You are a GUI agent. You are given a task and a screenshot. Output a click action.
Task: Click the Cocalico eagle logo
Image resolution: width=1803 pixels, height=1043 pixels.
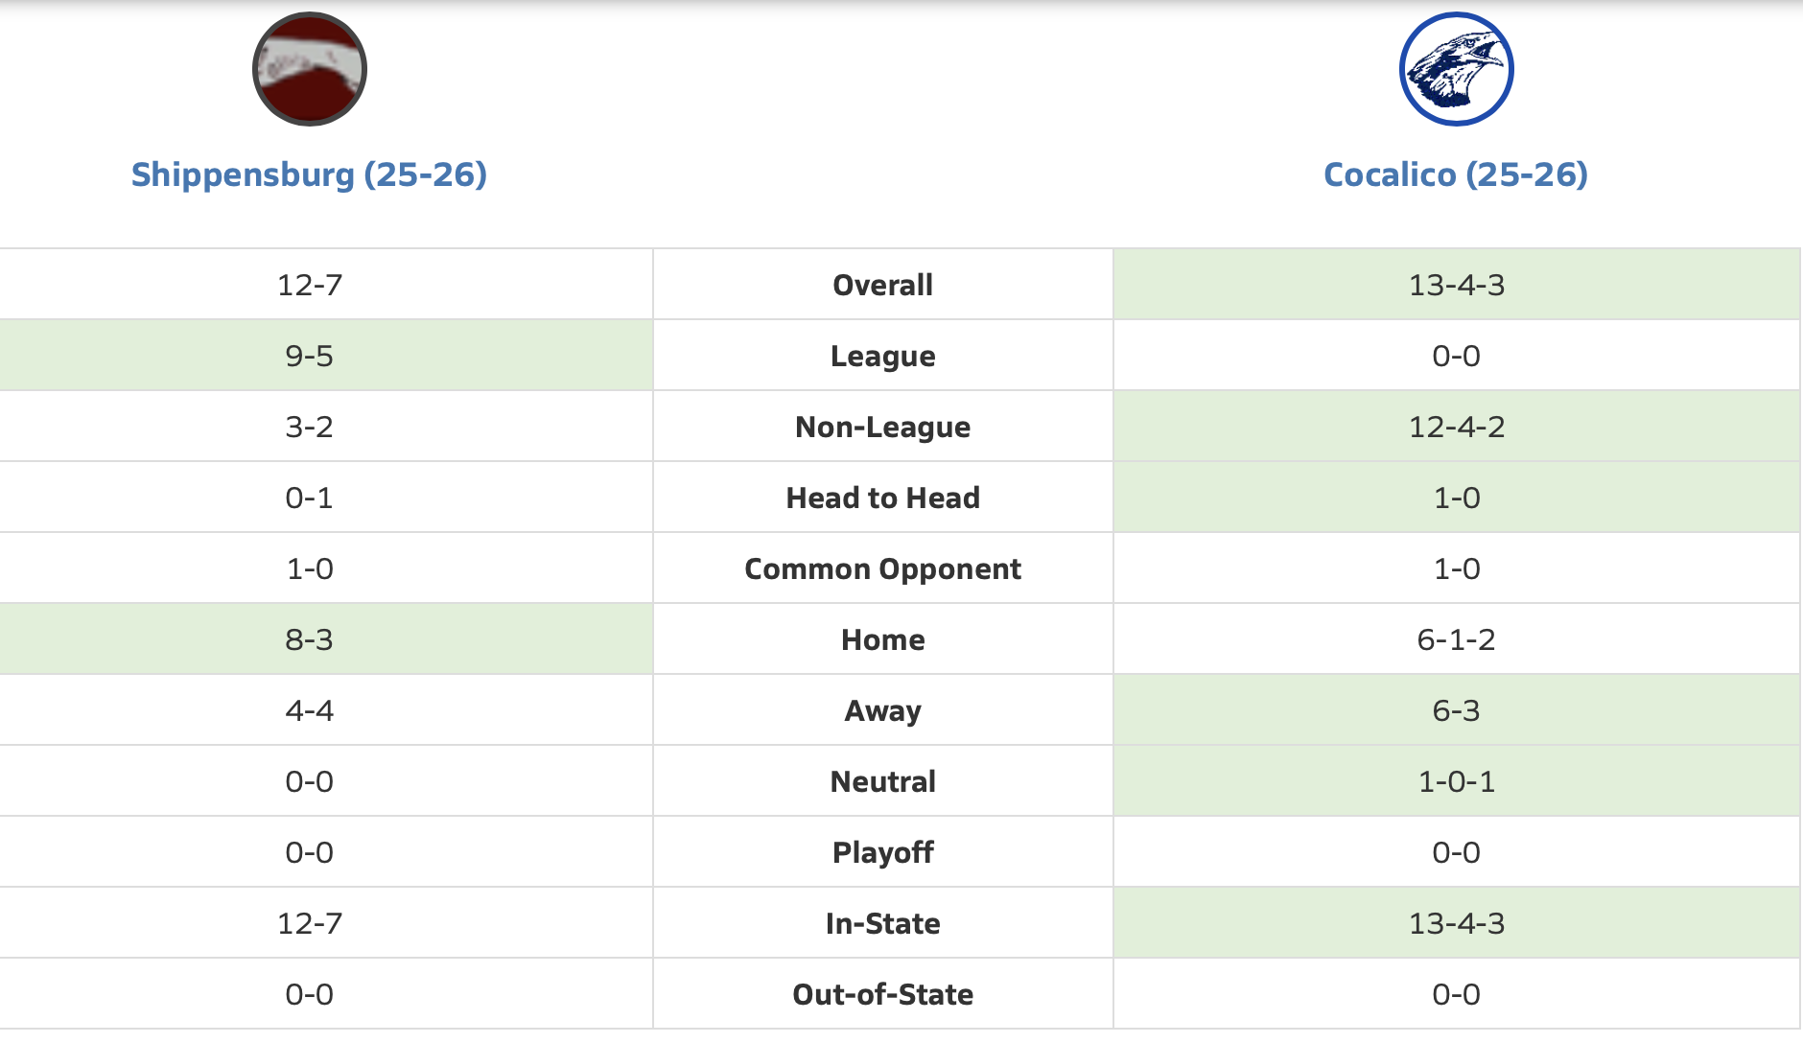(1456, 69)
